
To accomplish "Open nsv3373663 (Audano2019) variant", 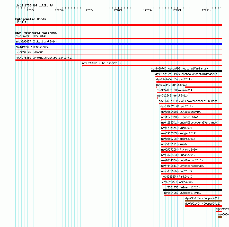I will pos(179,155).
